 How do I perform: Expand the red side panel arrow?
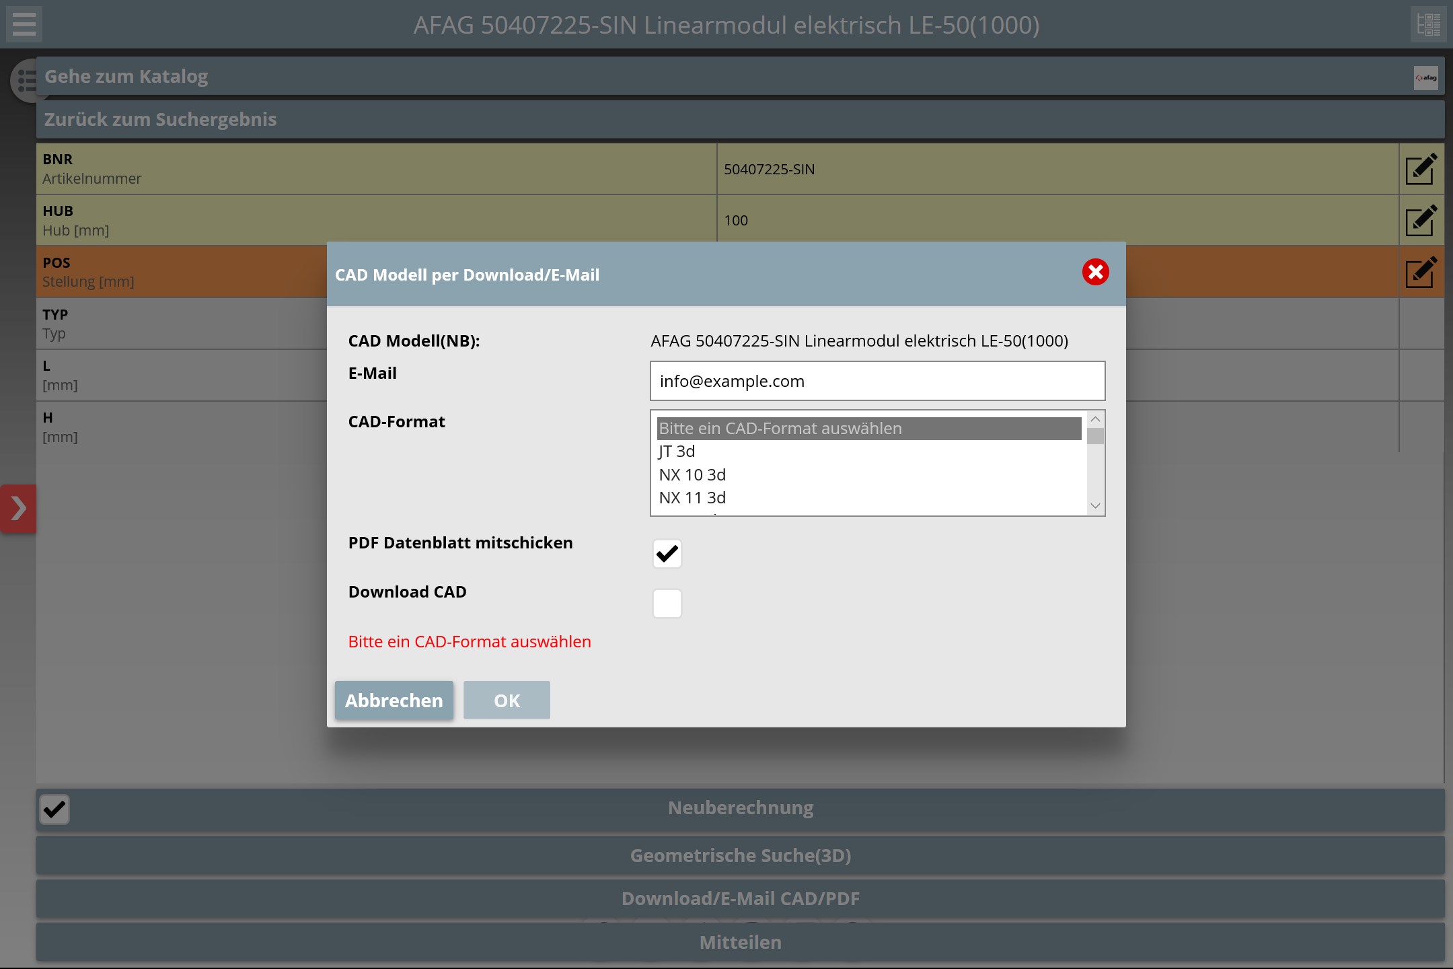[18, 509]
